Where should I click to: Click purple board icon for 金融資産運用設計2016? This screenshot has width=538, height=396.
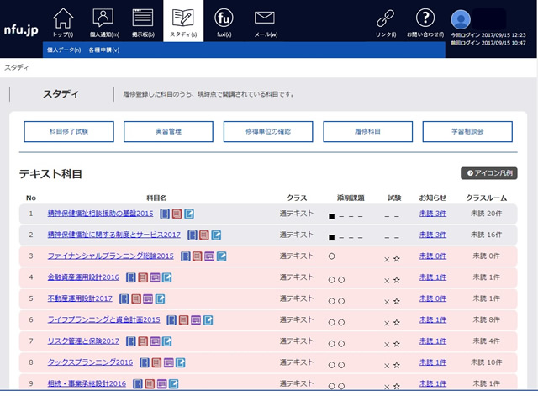pyautogui.click(x=155, y=277)
